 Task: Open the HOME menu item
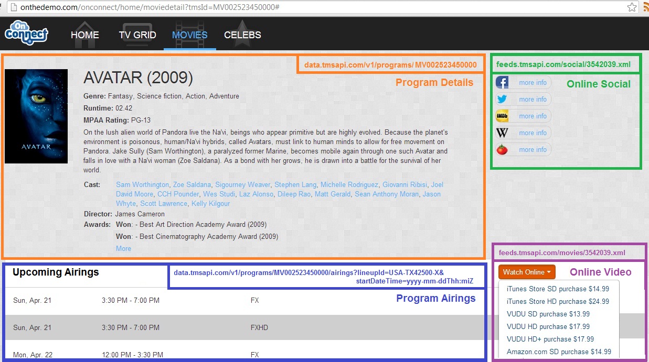[x=84, y=35]
